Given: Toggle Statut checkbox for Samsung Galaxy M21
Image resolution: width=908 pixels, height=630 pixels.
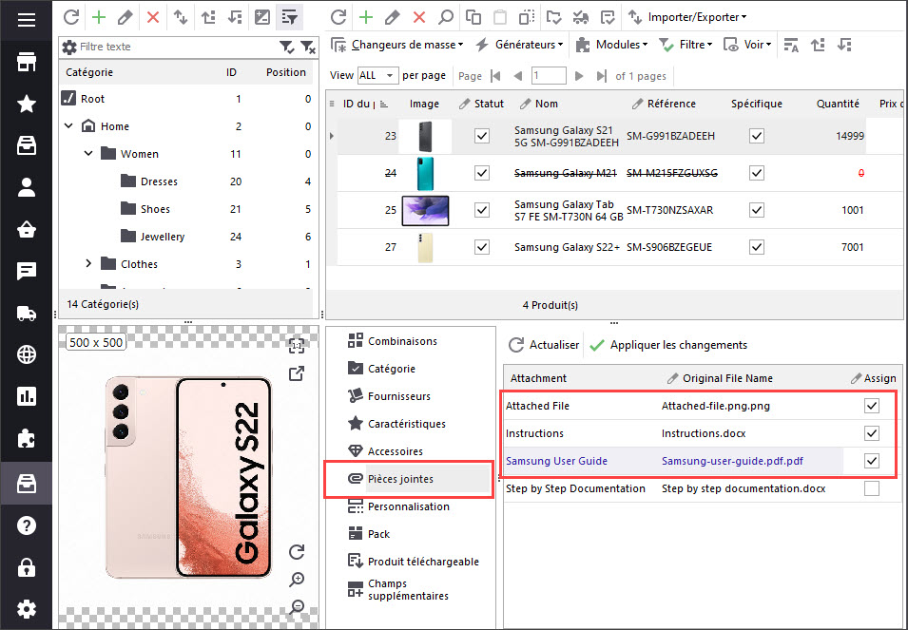Looking at the screenshot, I should (x=482, y=173).
